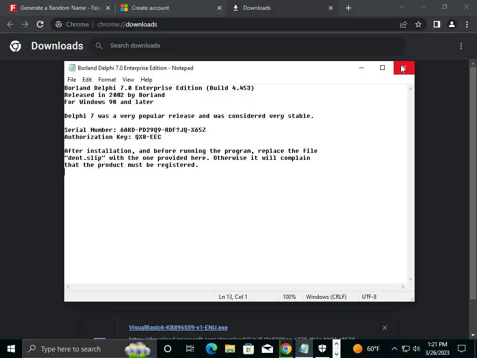The height and width of the screenshot is (358, 477).
Task: Click the Downloads page scrollbar down arrow
Action: [x=473, y=335]
